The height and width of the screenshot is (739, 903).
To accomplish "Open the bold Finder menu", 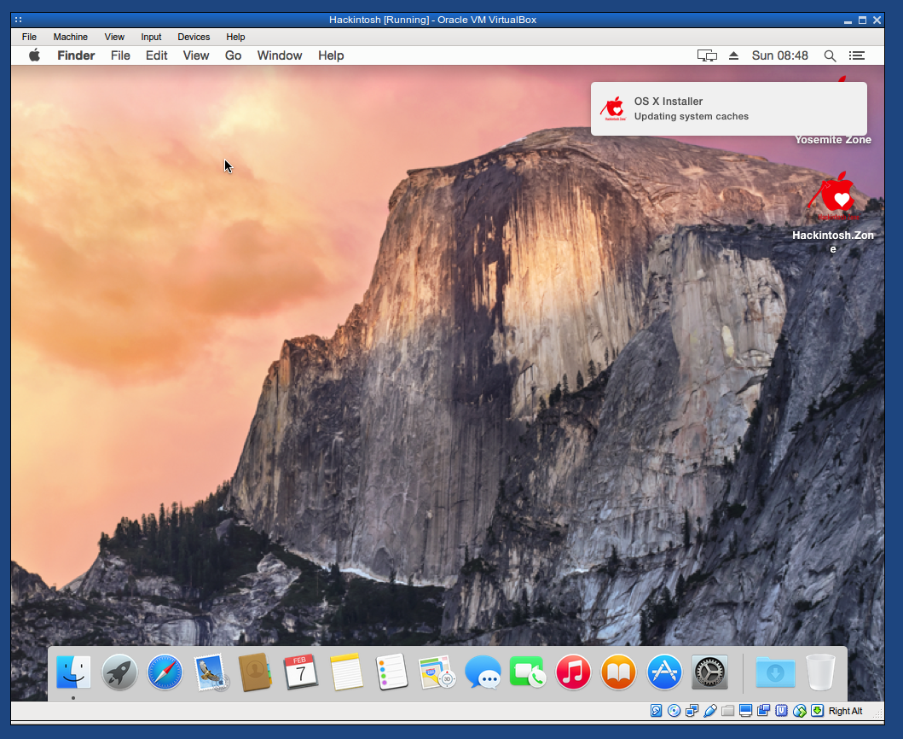I will pos(76,55).
